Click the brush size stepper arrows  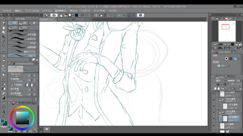tap(32, 76)
